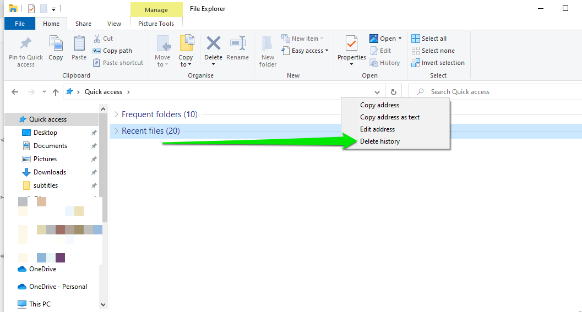Screen dimensions: 582x312
Task: Open Desktop in navigation pane
Action: point(45,133)
